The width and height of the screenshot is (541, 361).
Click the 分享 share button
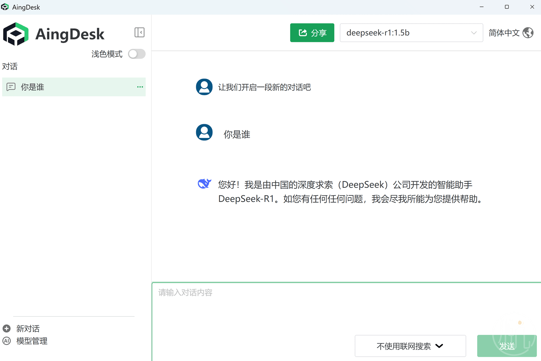click(x=312, y=33)
